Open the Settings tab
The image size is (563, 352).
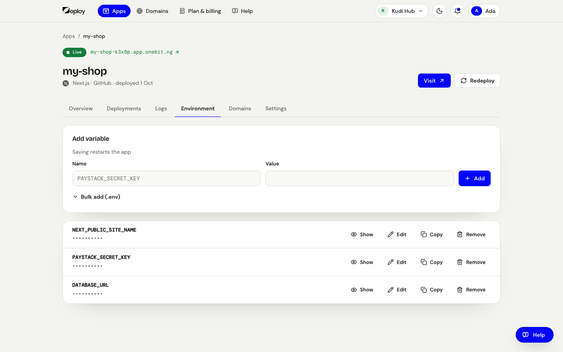(x=276, y=108)
